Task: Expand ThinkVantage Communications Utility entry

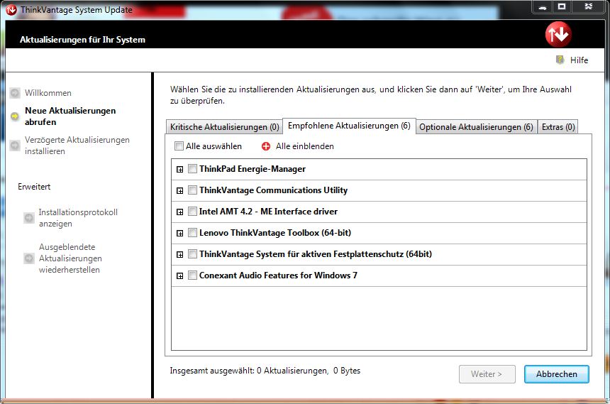Action: 179,190
